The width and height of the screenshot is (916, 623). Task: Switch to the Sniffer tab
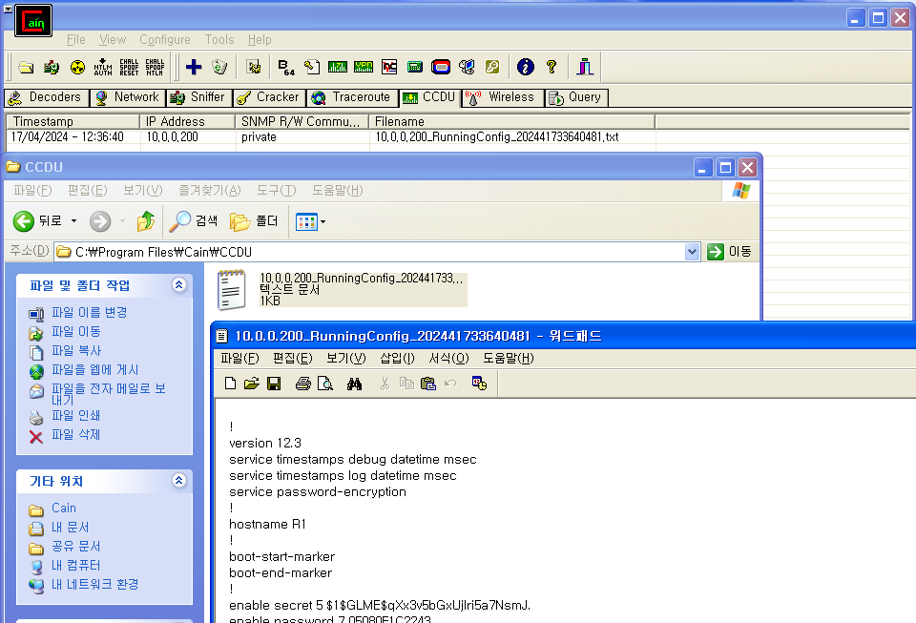point(198,97)
